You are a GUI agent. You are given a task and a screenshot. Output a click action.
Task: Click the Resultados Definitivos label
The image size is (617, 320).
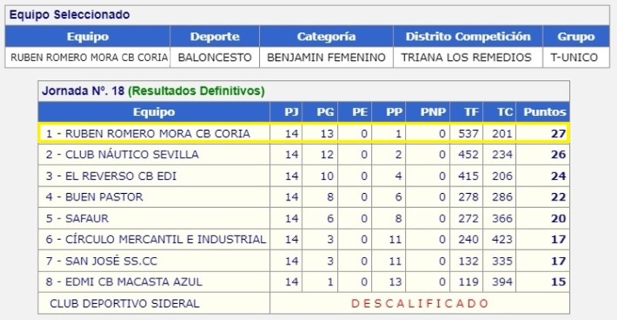point(197,91)
